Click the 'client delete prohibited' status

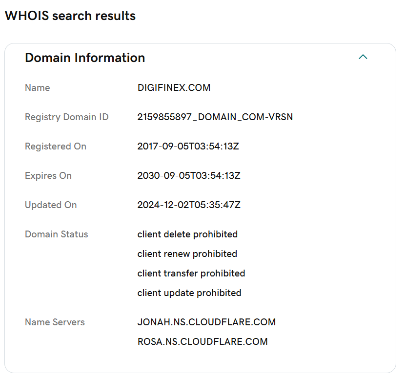187,234
